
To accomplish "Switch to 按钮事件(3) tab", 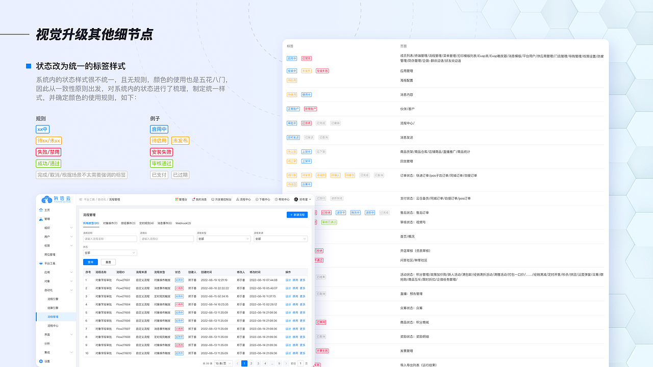I will pyautogui.click(x=128, y=223).
